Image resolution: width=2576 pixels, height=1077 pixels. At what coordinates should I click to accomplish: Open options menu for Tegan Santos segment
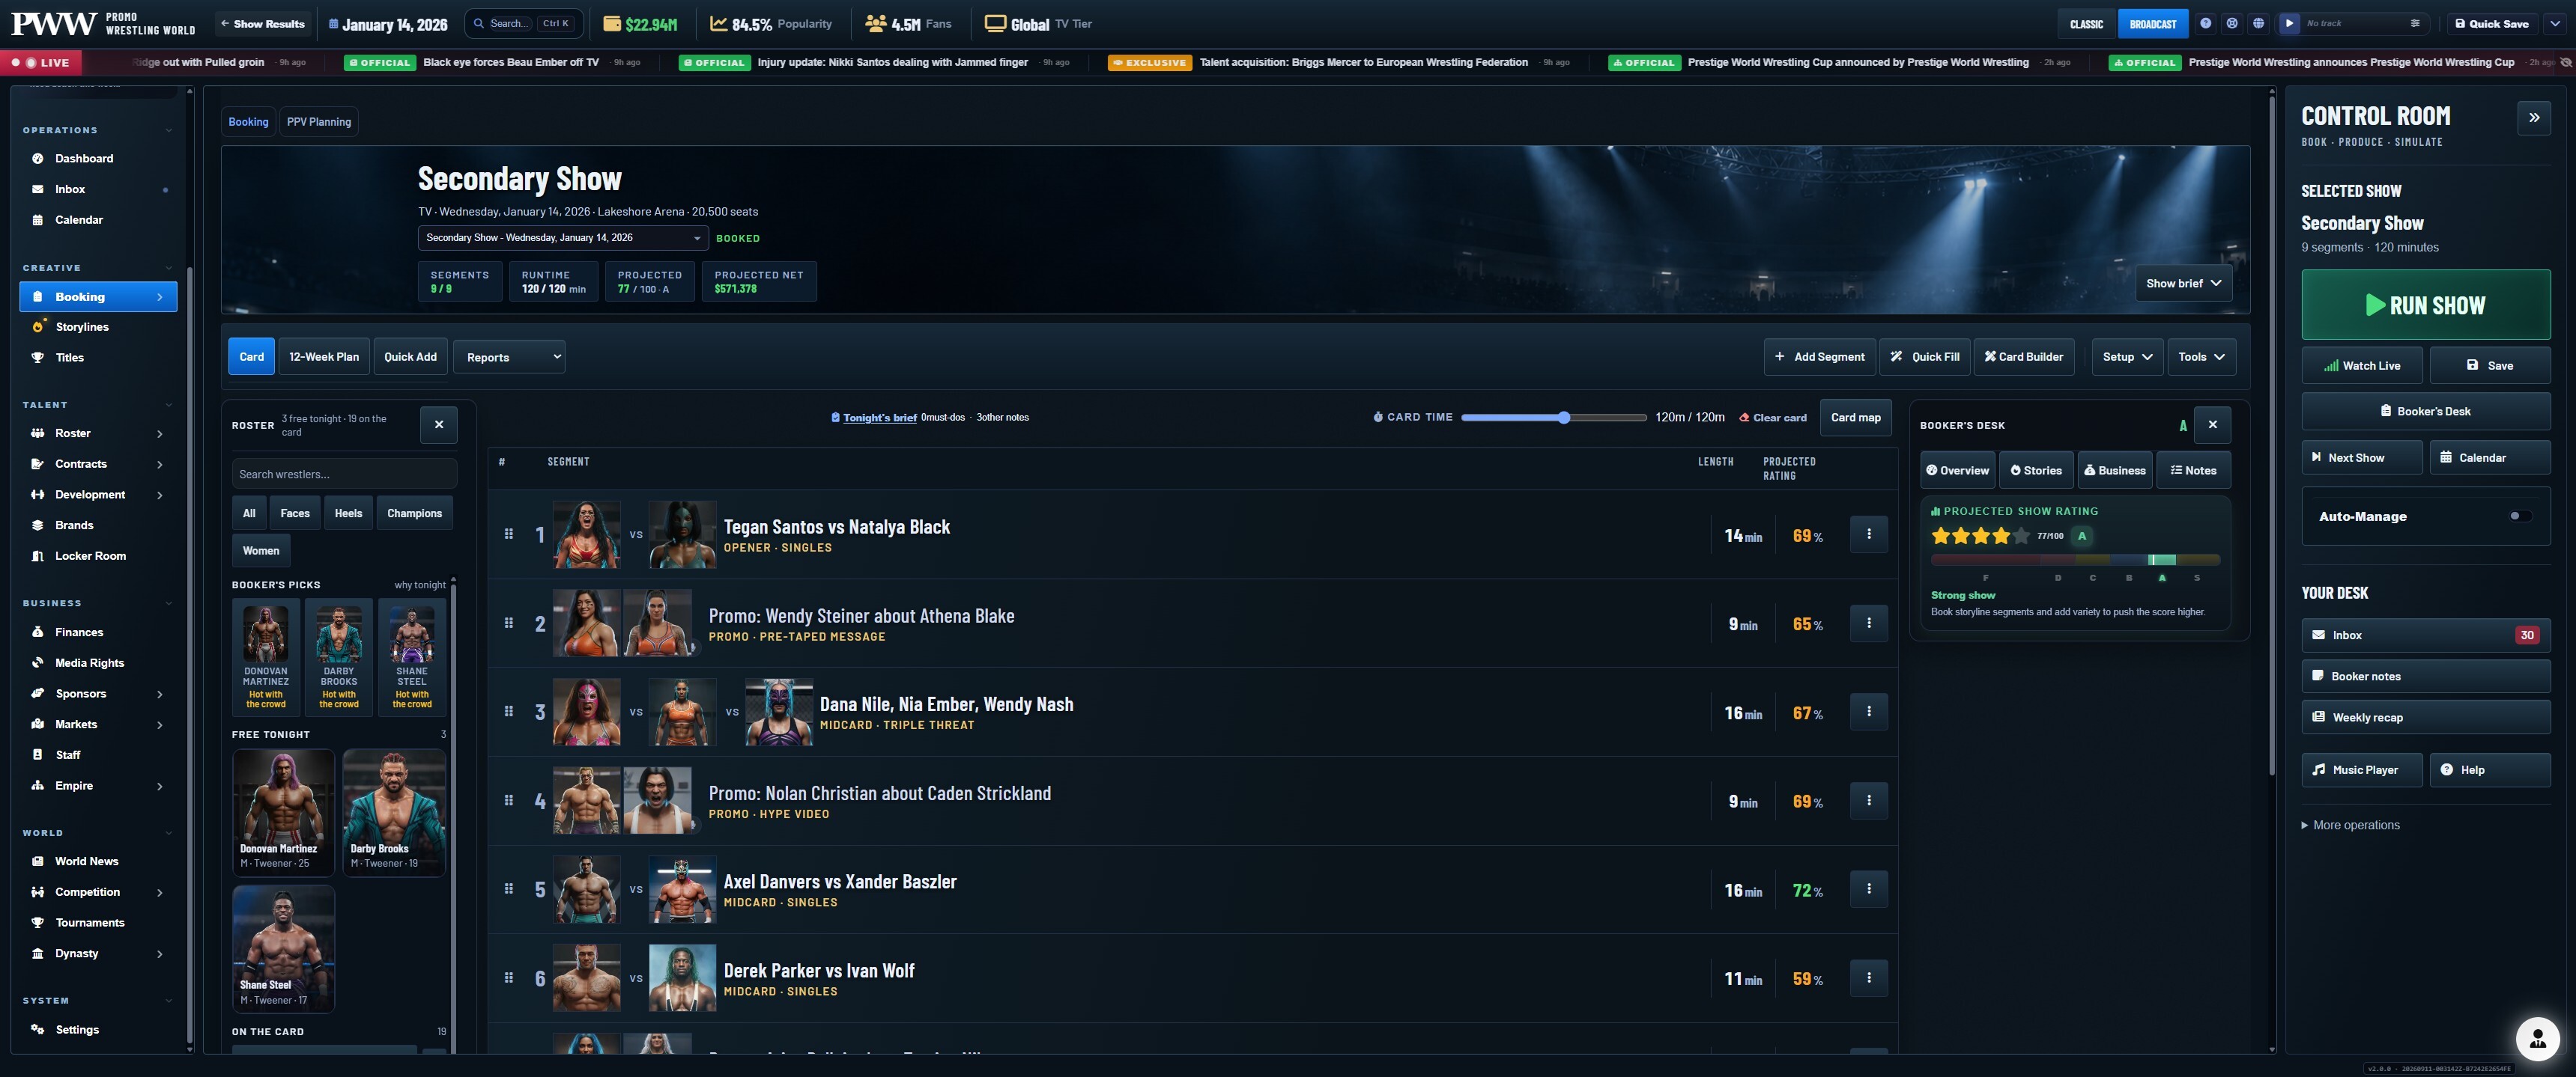pos(1868,534)
